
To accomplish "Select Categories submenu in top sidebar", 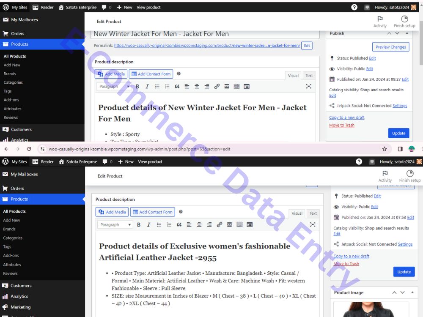I will [x=13, y=82].
